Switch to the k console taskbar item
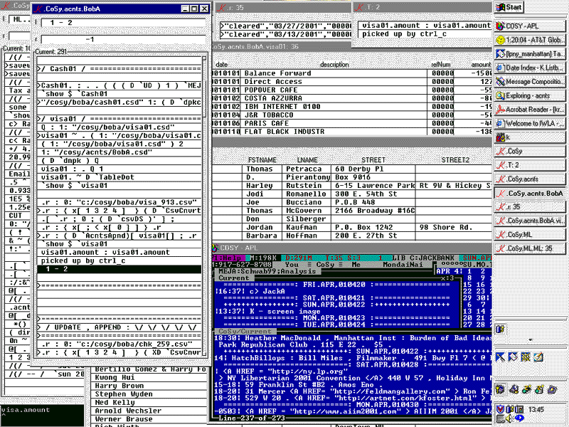 [529, 137]
